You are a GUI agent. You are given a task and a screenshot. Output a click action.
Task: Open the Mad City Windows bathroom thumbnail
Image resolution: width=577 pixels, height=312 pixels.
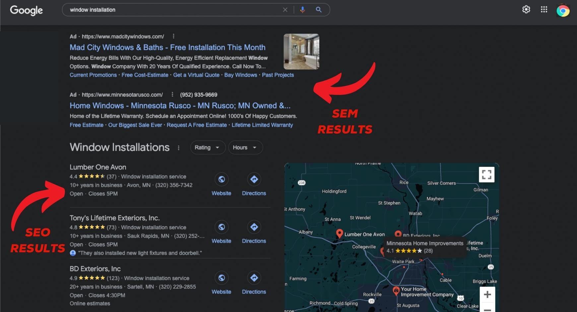[x=301, y=51]
